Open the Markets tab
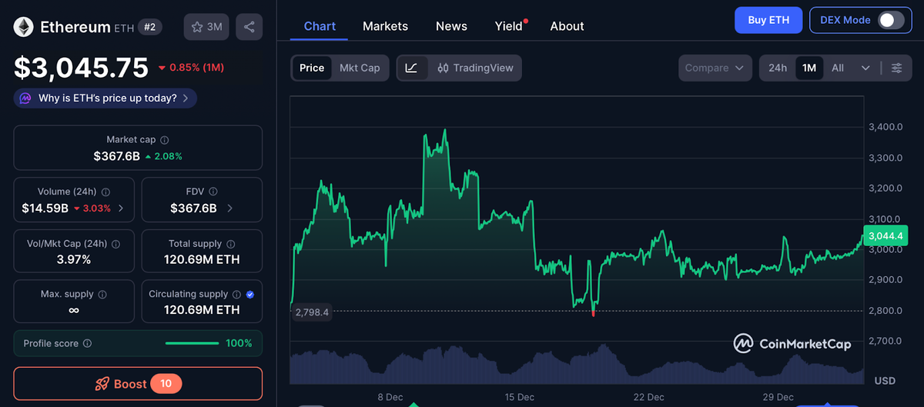 tap(385, 26)
